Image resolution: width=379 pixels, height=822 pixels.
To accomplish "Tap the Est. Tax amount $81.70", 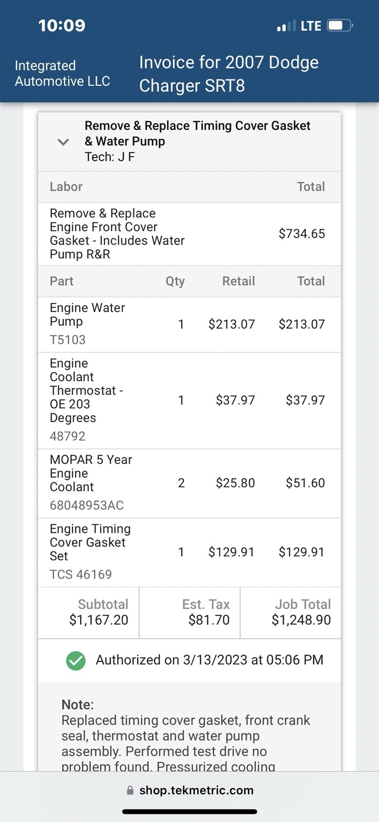I will [x=209, y=620].
